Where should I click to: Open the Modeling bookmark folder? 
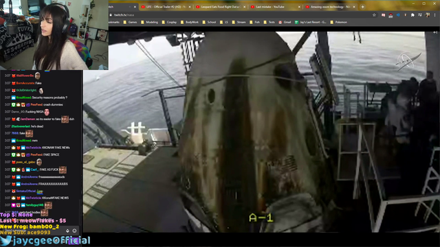[149, 22]
